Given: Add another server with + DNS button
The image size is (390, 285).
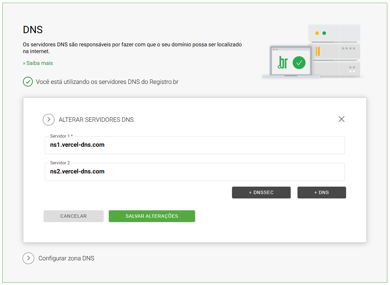Looking at the screenshot, I should click(321, 192).
